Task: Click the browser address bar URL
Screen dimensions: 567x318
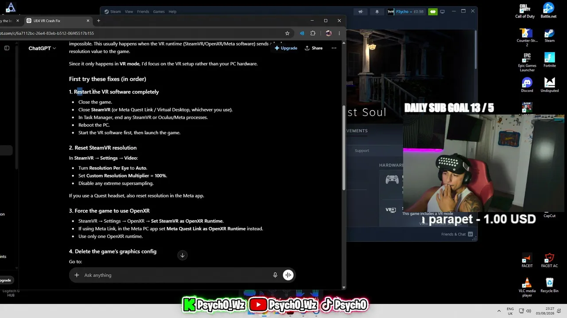Action: coord(47,33)
